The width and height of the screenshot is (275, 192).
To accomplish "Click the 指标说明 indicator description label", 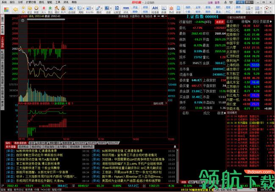I will pos(158,103).
